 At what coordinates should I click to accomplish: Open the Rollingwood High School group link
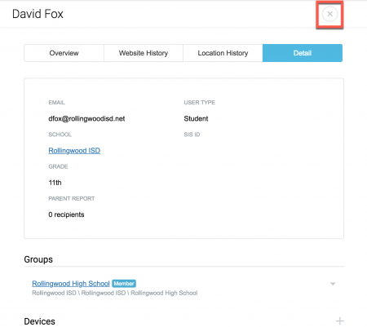click(x=71, y=284)
